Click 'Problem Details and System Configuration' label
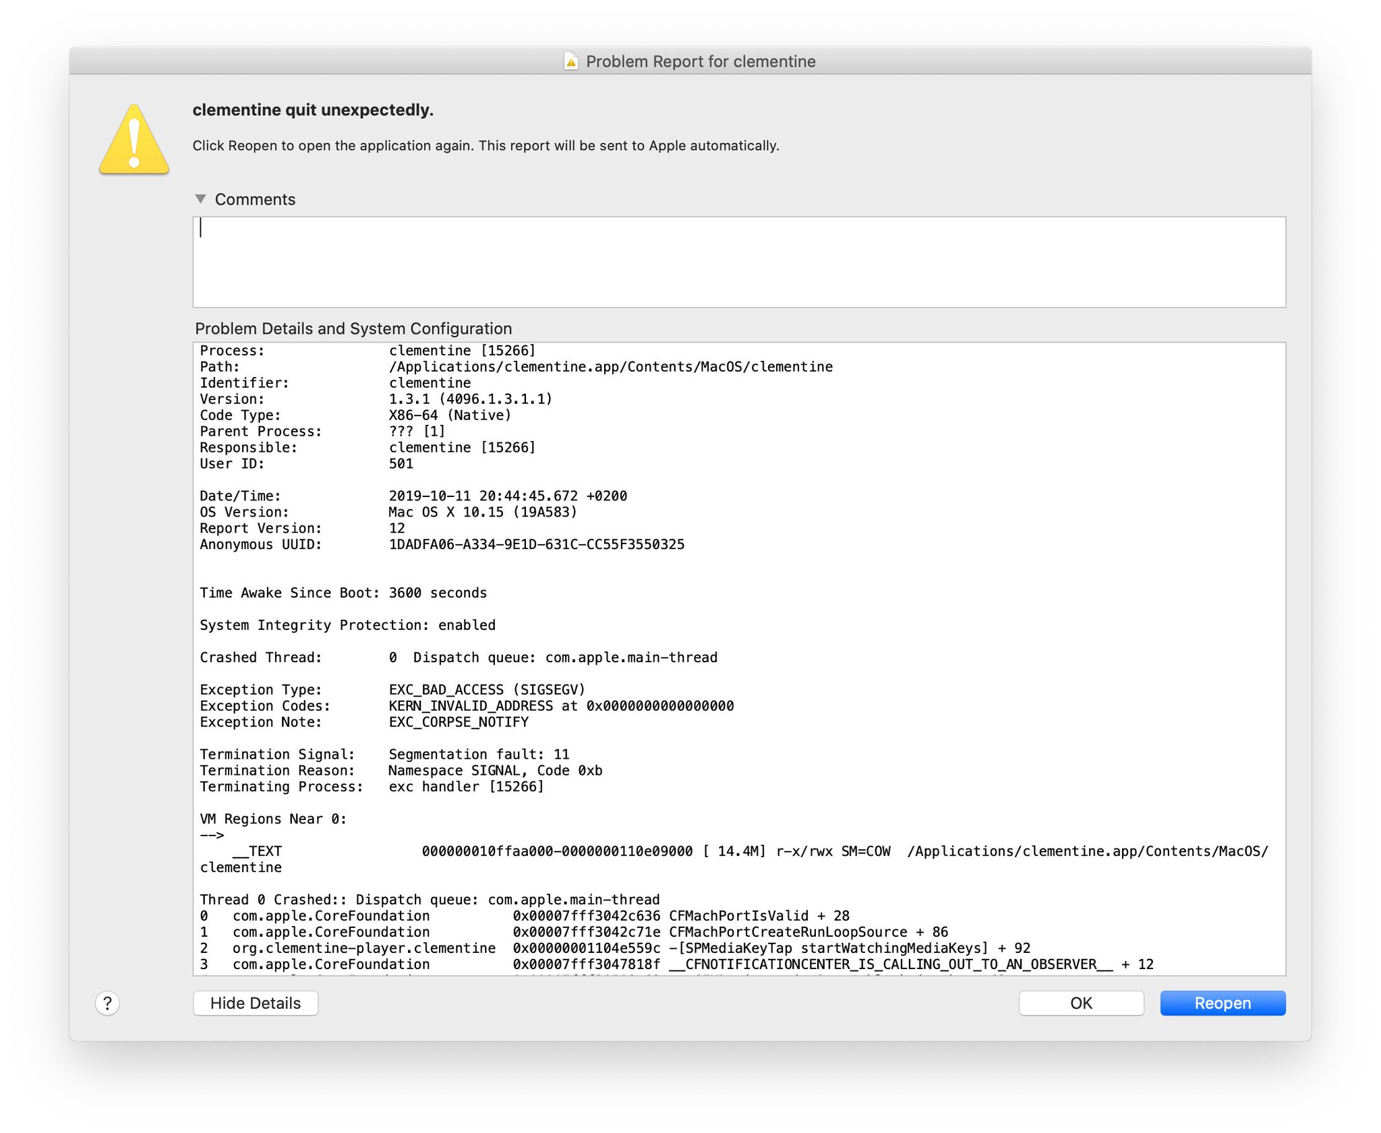This screenshot has width=1381, height=1133. [353, 328]
